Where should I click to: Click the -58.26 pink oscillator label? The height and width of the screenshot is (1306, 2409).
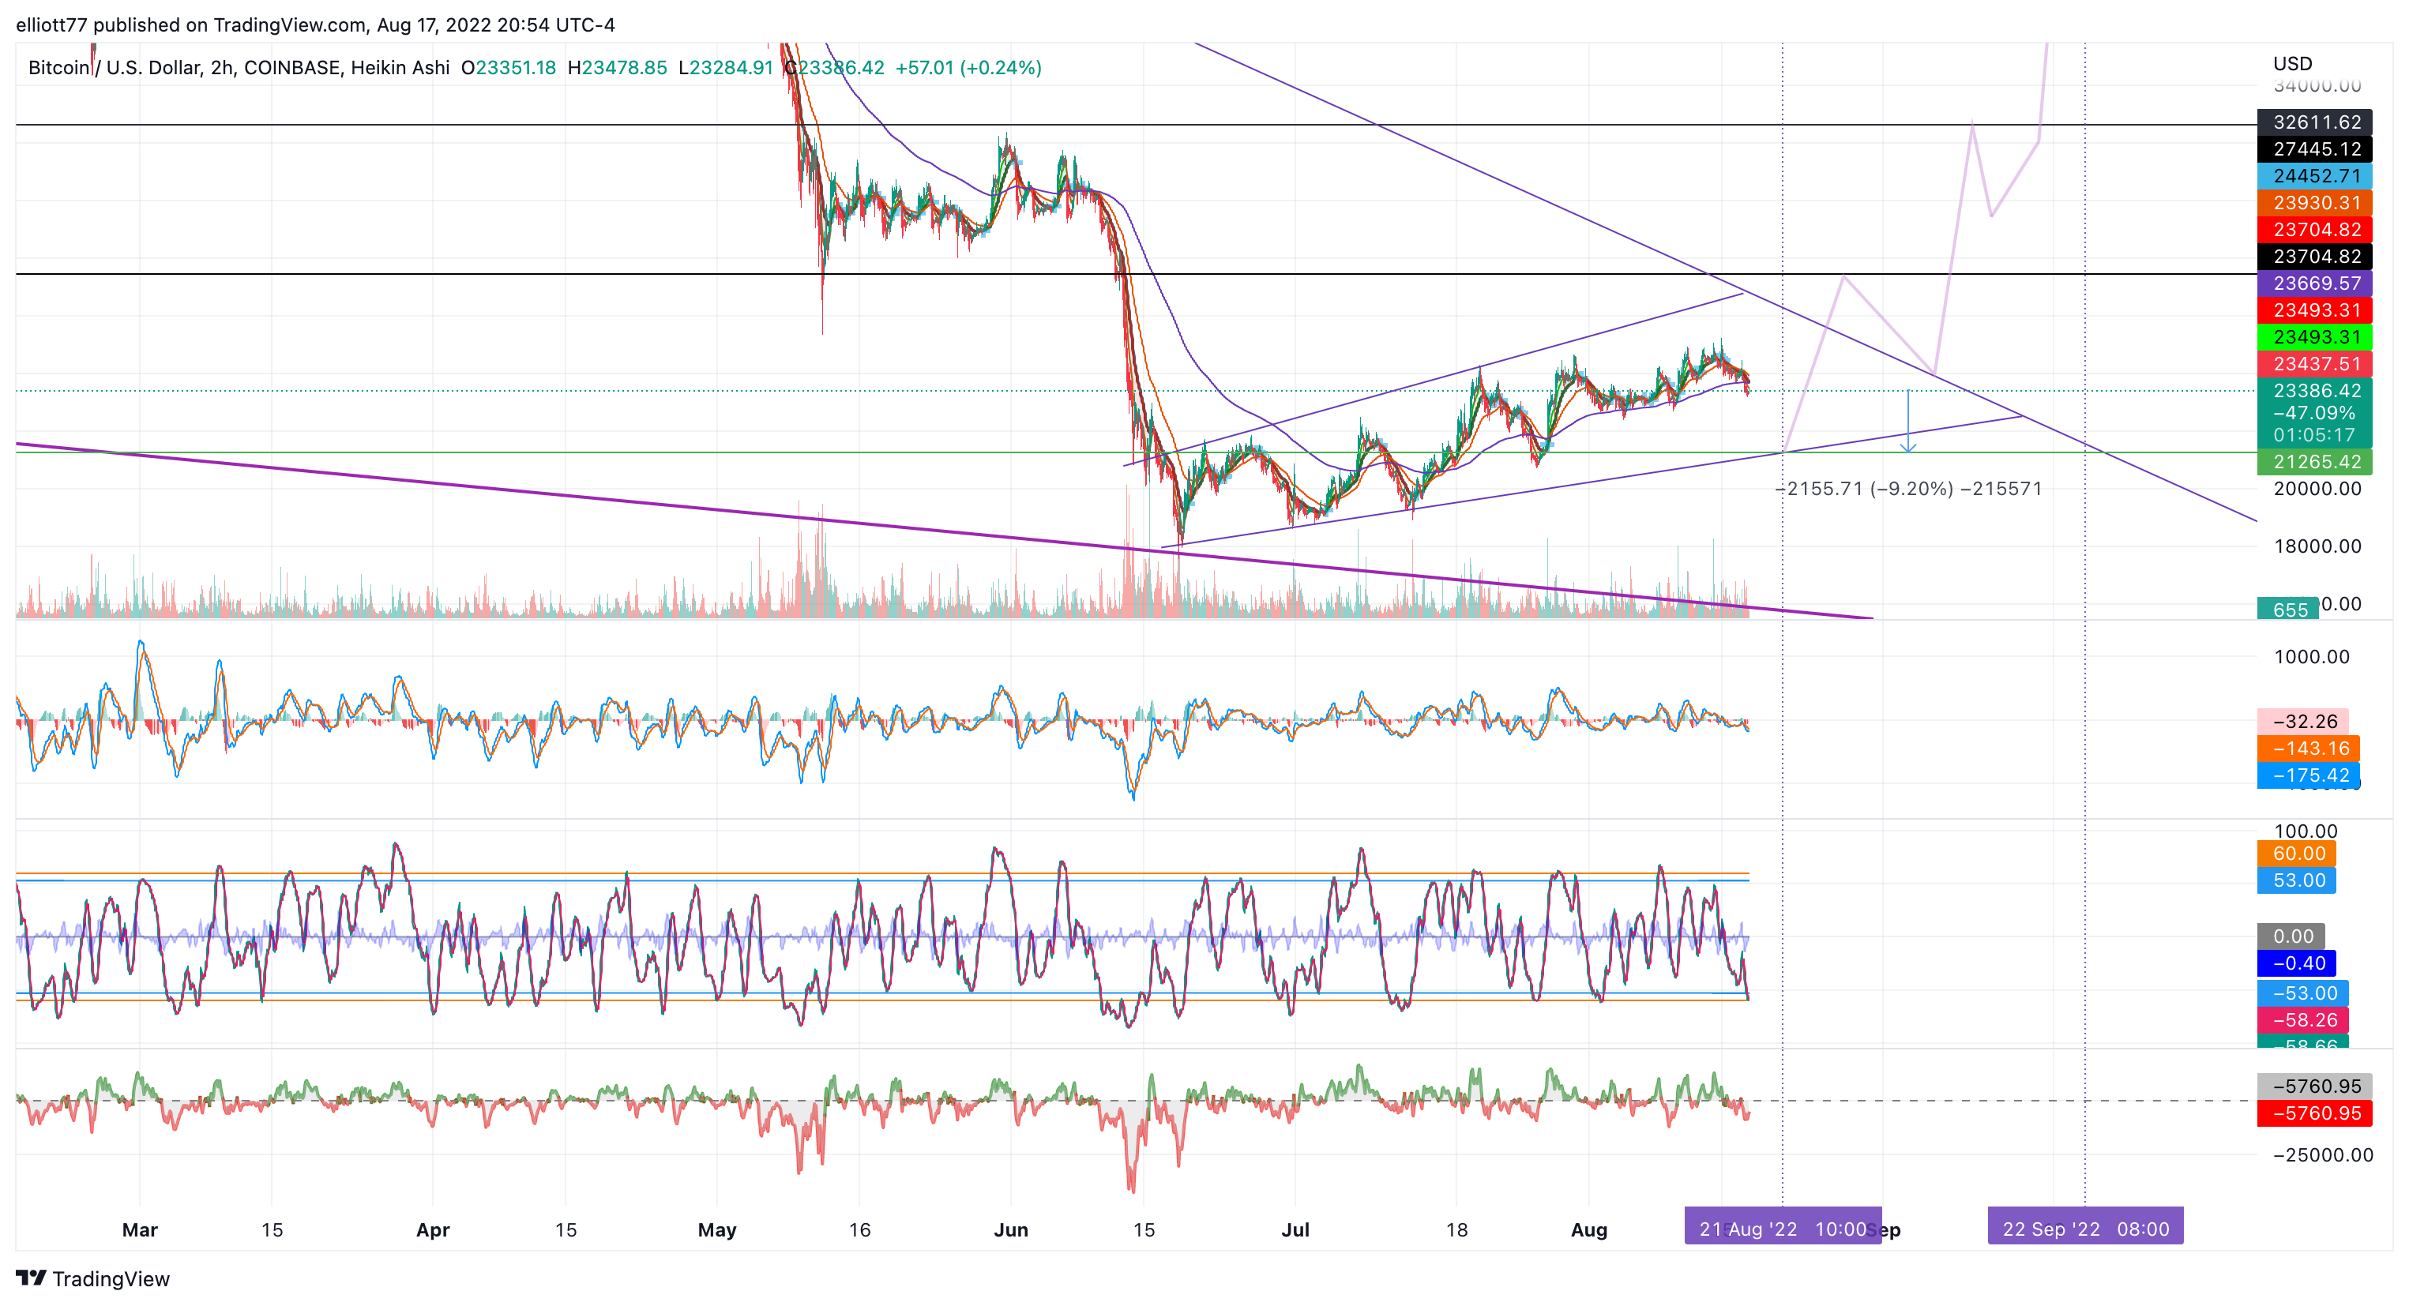[x=2303, y=1021]
